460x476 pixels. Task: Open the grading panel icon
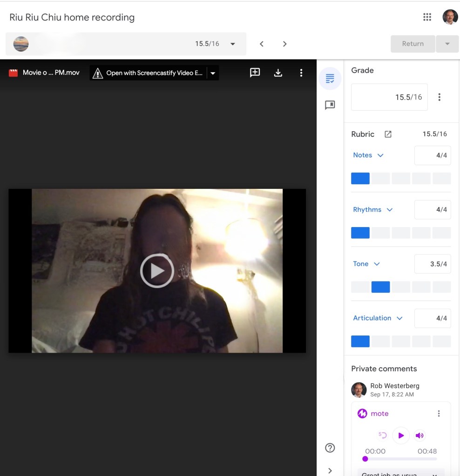pos(330,79)
